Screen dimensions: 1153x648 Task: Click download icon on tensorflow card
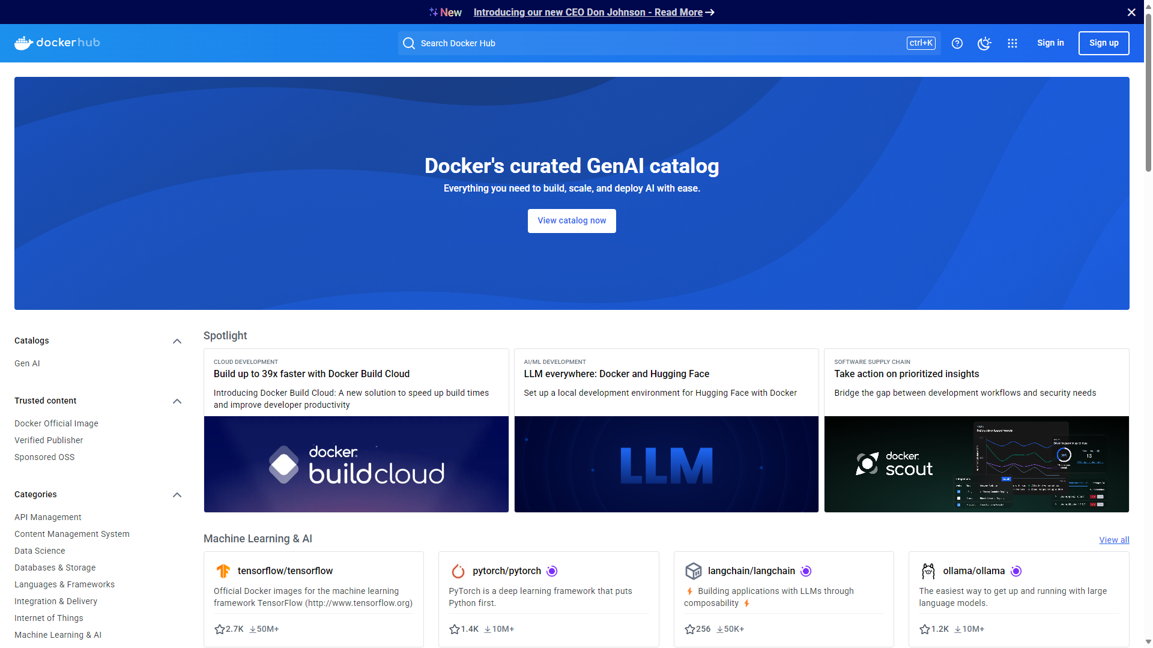[x=253, y=629]
